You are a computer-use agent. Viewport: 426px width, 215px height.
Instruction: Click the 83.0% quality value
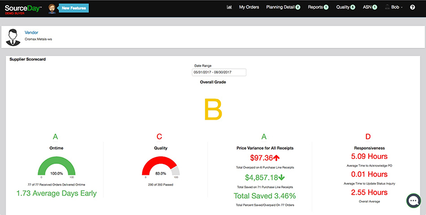coord(161,173)
